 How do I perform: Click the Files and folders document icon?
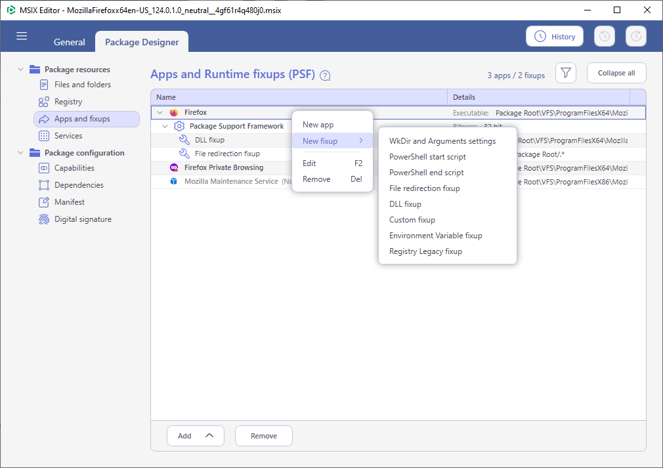coord(44,85)
